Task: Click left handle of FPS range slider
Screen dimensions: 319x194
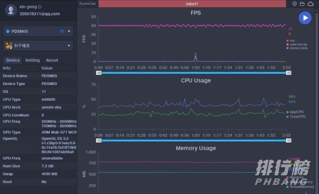Action: pos(99,73)
